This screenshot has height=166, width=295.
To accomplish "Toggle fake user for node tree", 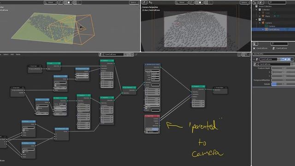I will pos(125,54).
